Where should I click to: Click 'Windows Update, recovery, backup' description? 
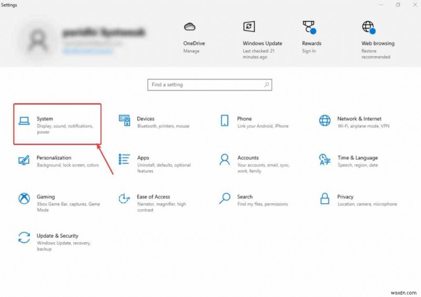click(64, 246)
